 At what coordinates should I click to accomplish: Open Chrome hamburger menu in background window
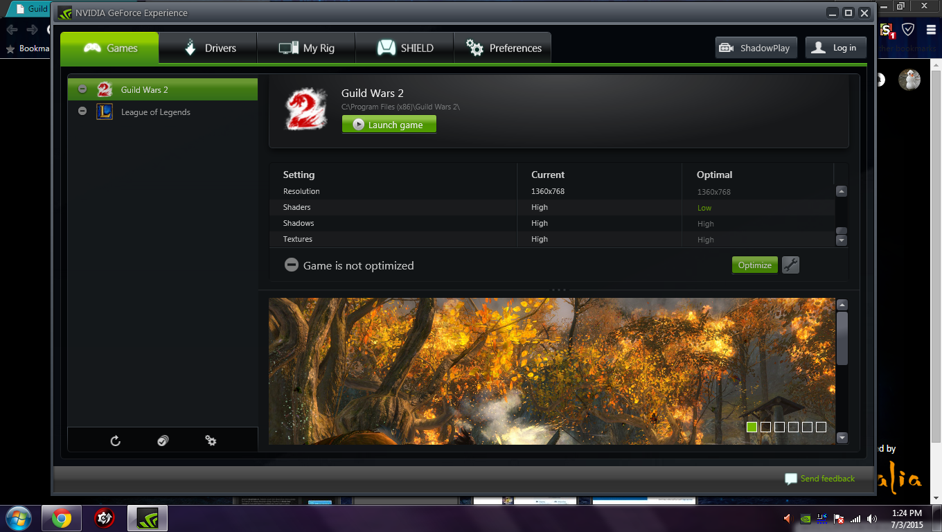(x=932, y=29)
